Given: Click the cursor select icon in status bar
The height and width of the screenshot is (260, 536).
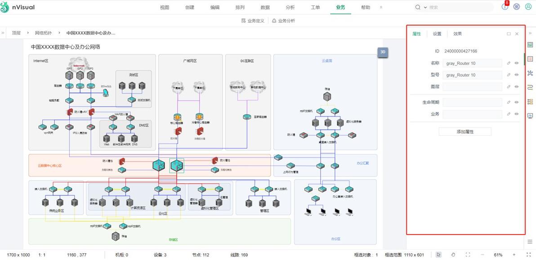Looking at the screenshot, I should (x=438, y=255).
